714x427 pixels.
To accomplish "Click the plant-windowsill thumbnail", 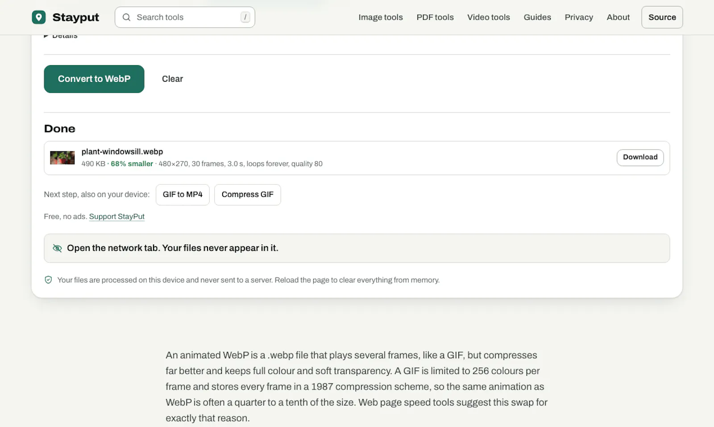I will pos(62,158).
